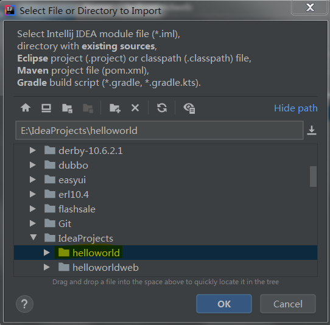Image resolution: width=330 pixels, height=325 pixels.
Task: Go to the home directory icon
Action: (26, 108)
